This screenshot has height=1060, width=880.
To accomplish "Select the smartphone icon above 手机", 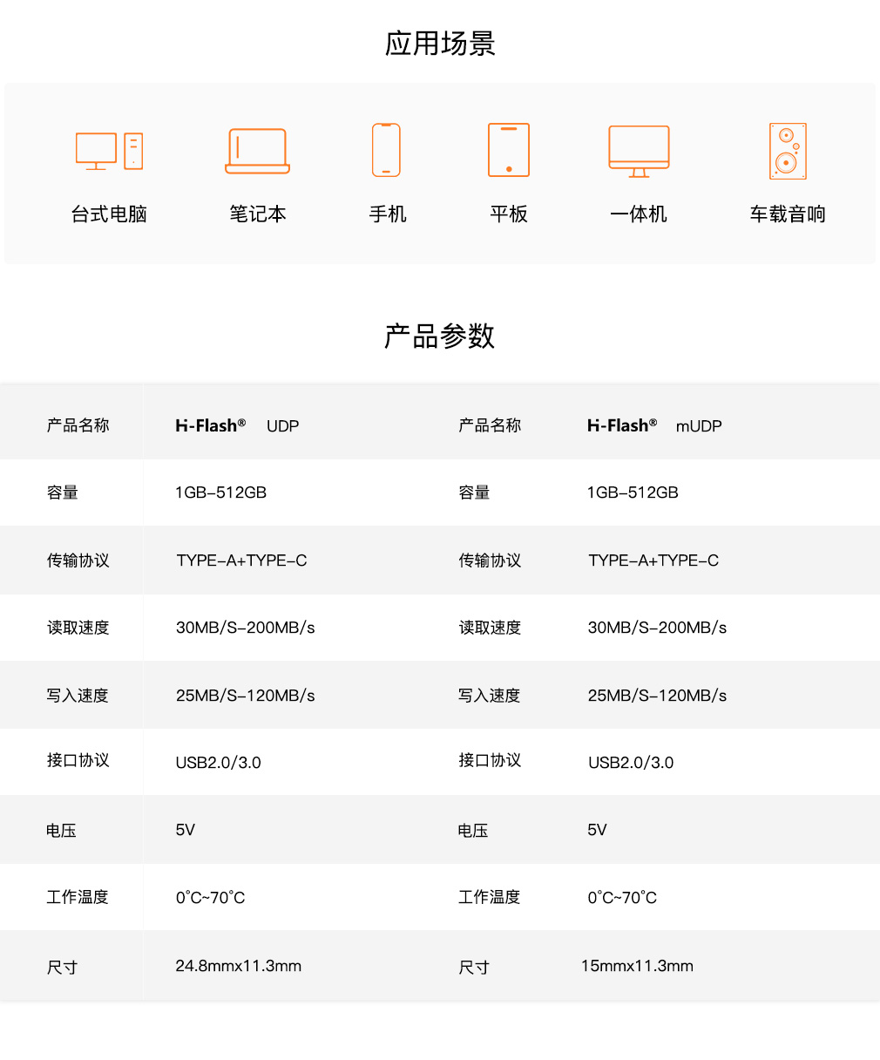I will (x=386, y=150).
